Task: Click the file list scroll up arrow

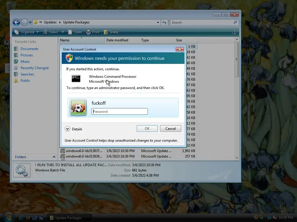Action: (237, 39)
